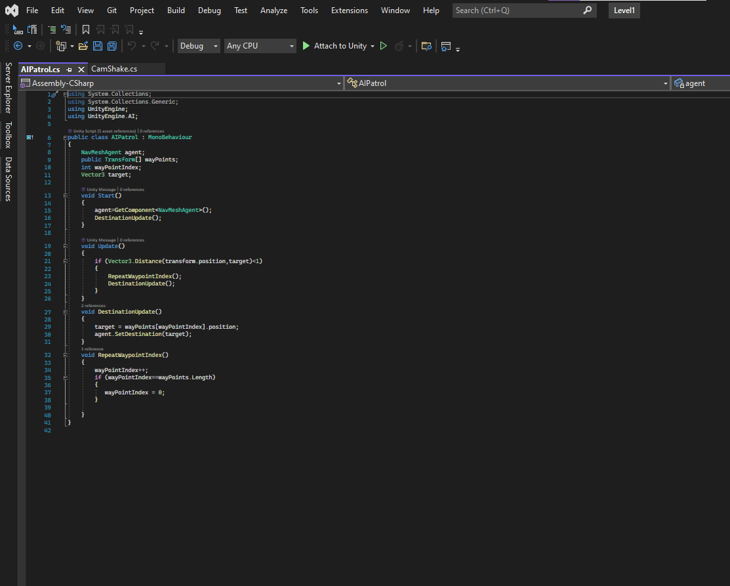
Task: Save all open files
Action: 112,46
